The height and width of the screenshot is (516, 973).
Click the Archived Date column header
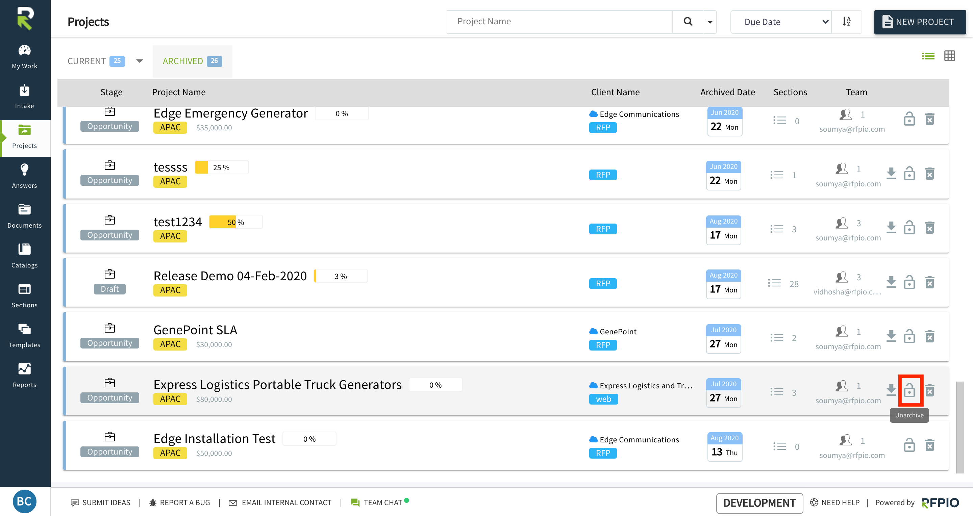point(727,92)
